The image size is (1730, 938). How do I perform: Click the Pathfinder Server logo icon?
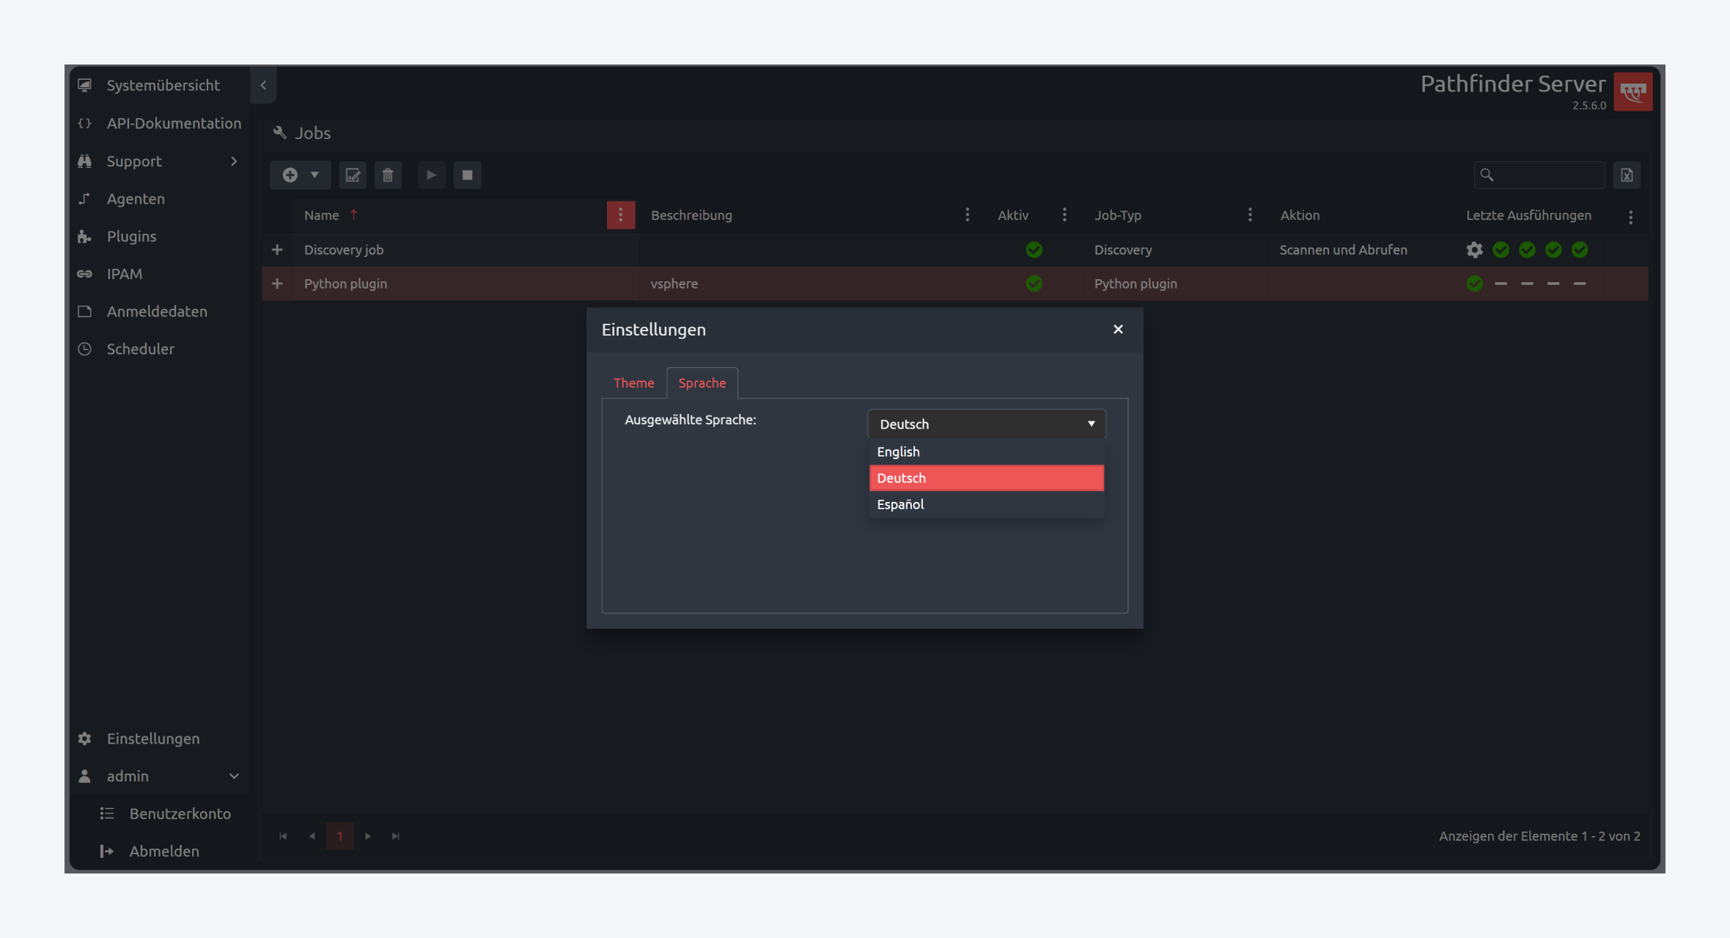[x=1633, y=92]
